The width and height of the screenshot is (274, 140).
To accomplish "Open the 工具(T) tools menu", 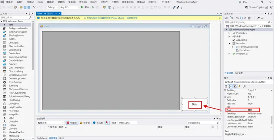I will pyautogui.click(x=115, y=2).
